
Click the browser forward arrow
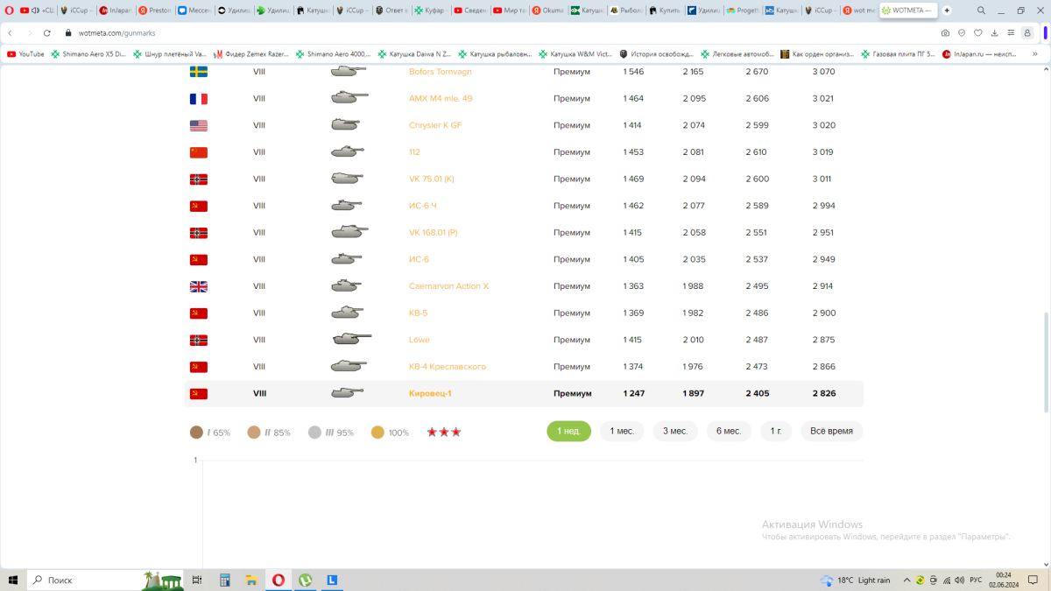pos(28,32)
